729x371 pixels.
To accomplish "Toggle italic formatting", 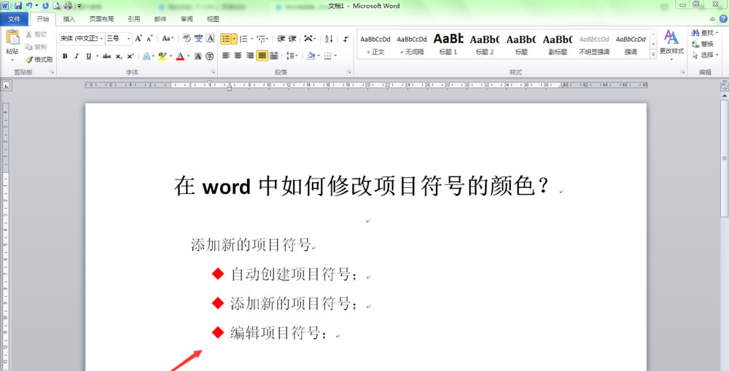I will click(x=77, y=56).
